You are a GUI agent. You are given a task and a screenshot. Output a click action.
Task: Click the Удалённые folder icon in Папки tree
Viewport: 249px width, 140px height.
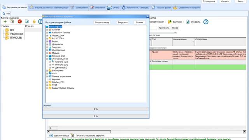tap(7, 34)
